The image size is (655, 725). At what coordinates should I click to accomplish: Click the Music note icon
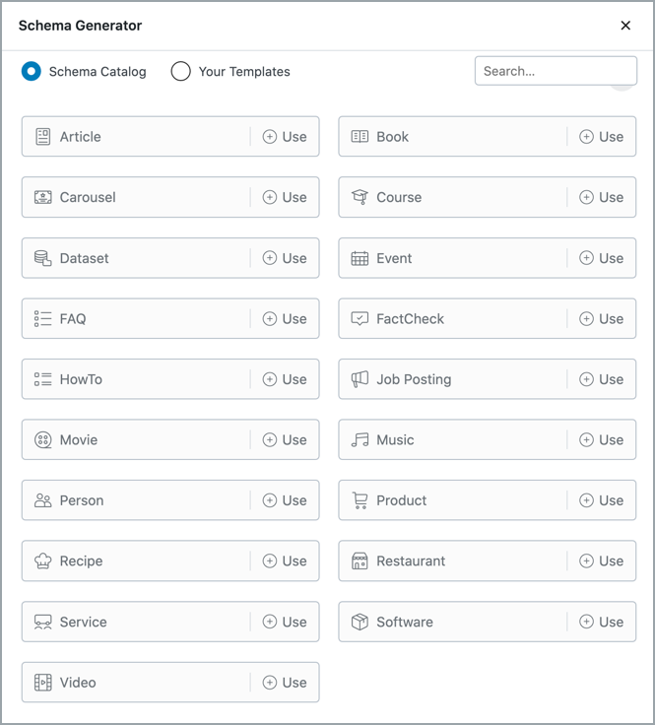pyautogui.click(x=360, y=439)
